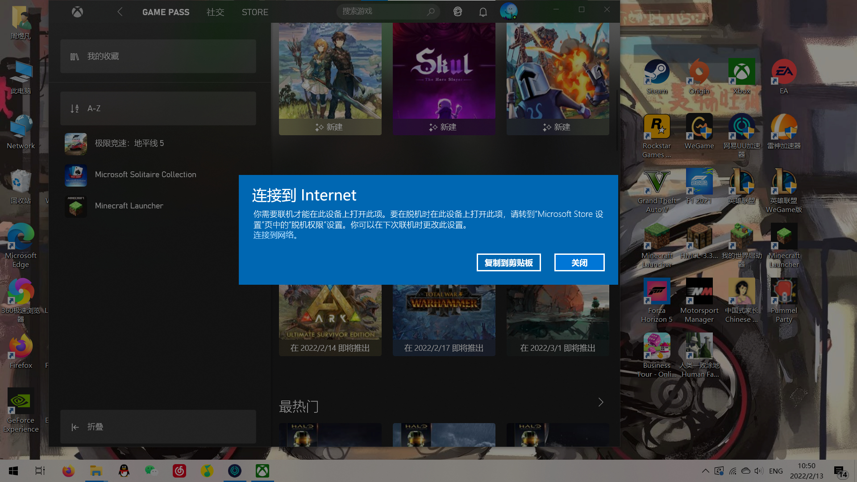Open GeForce Experience desktop shortcut

(21, 411)
